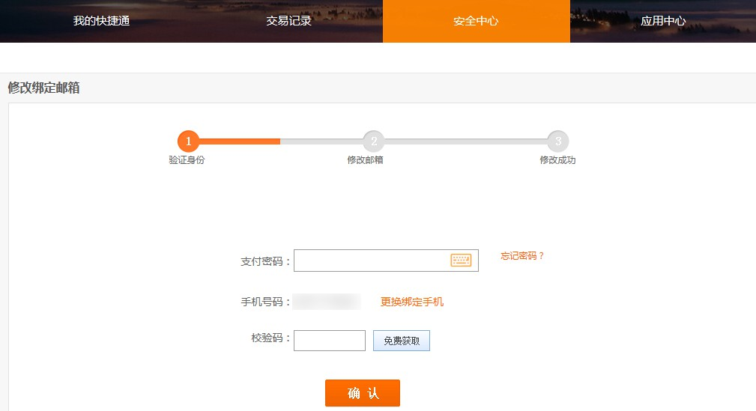Click the 验证身份 step label

[187, 160]
